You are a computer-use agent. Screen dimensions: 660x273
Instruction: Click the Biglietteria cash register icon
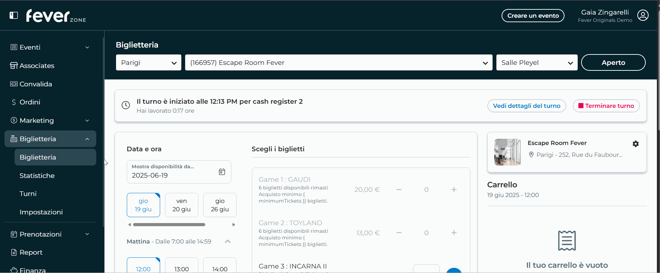point(14,139)
